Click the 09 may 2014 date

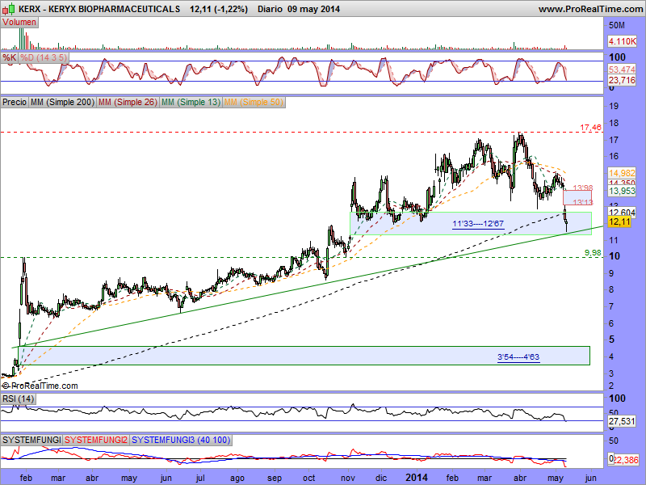[x=313, y=9]
